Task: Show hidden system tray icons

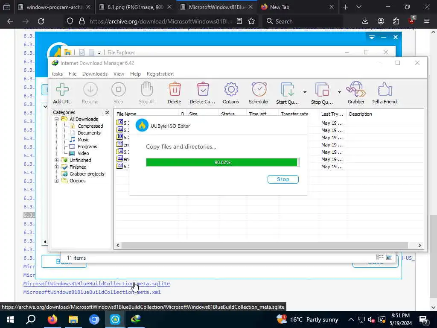Action: coord(351,319)
